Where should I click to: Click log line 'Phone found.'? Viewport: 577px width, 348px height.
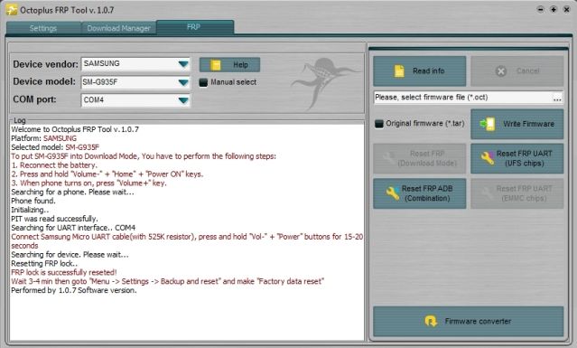coord(33,201)
